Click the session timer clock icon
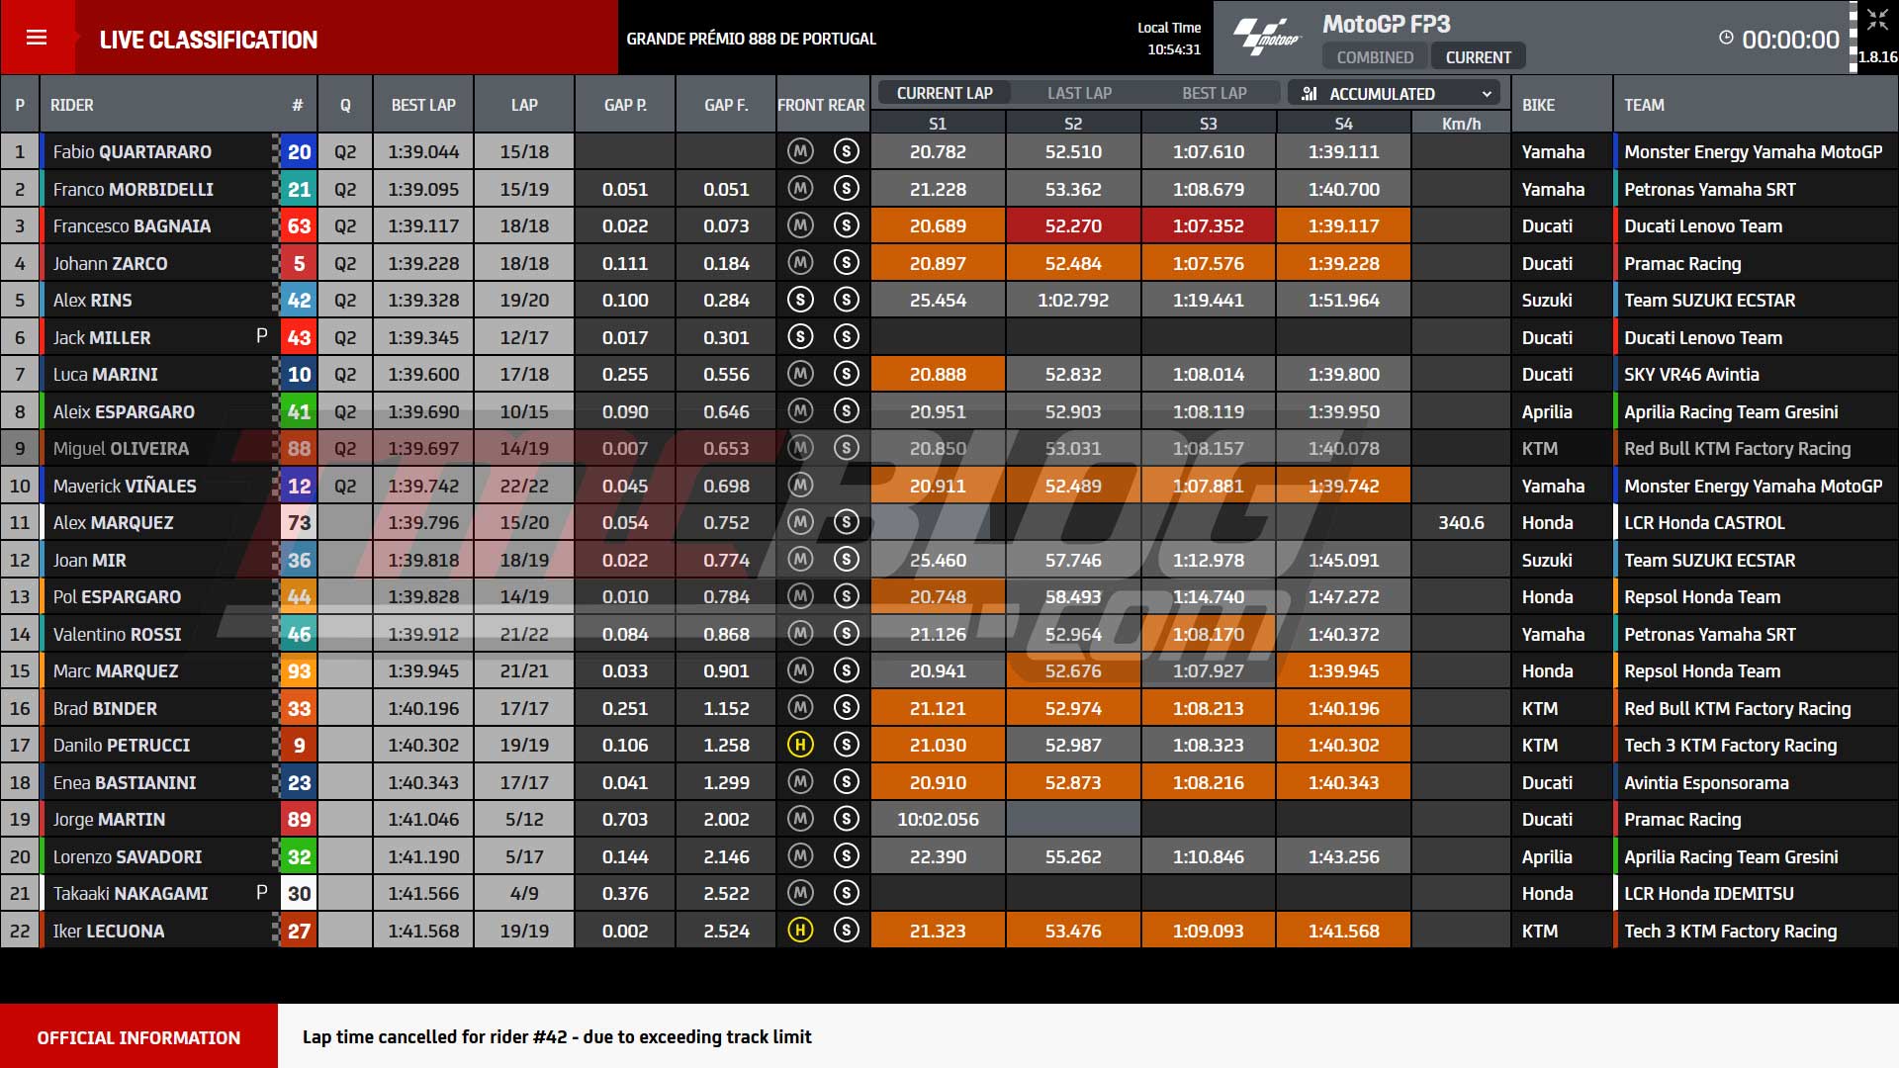 click(1726, 38)
